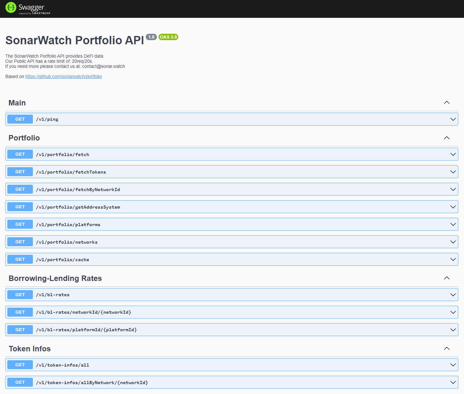Click the Borrowing-Lending Rates section heading
The width and height of the screenshot is (464, 394).
pos(55,278)
